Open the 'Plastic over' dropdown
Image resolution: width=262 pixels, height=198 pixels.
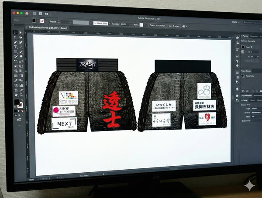110,24
